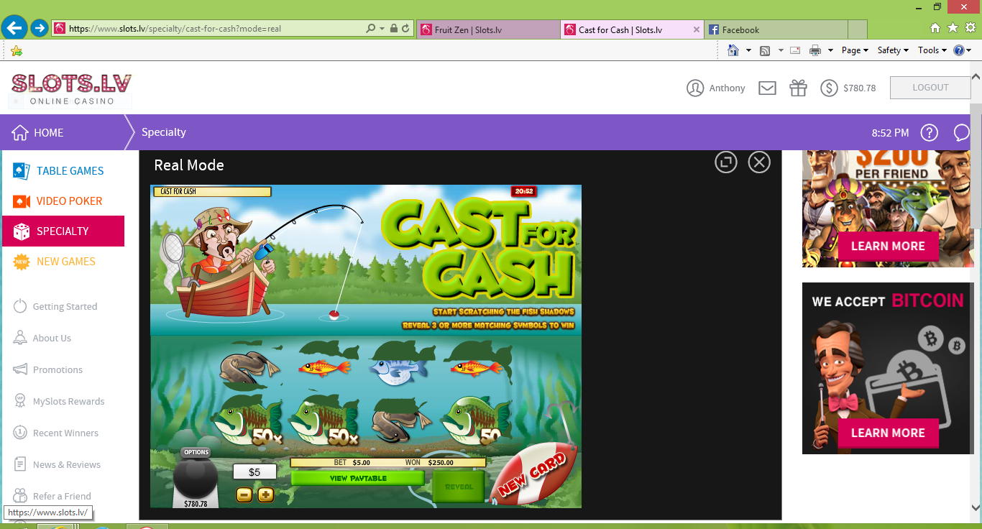Click the browser address bar
This screenshot has width=982, height=529.
(216, 29)
